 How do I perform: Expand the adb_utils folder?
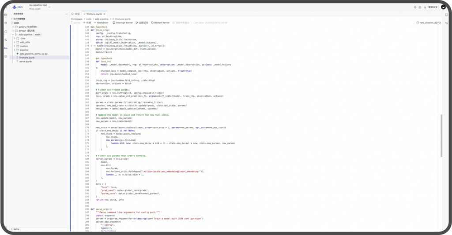pyautogui.click(x=16, y=42)
